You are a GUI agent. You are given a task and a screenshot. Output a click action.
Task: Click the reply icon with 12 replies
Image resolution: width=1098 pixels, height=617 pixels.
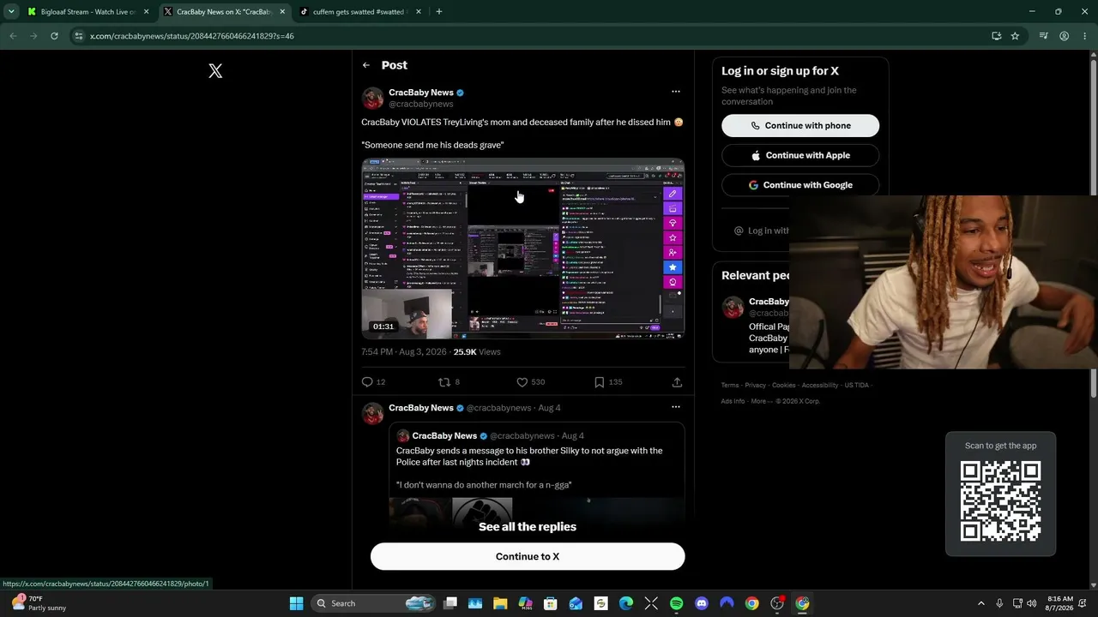tap(367, 382)
